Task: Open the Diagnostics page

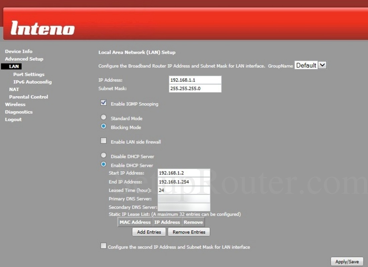Action: (18, 112)
